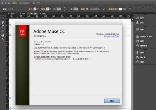The image size is (156, 110).
Task: Expand the opacity 100% slider arrow
Action: (98, 9)
